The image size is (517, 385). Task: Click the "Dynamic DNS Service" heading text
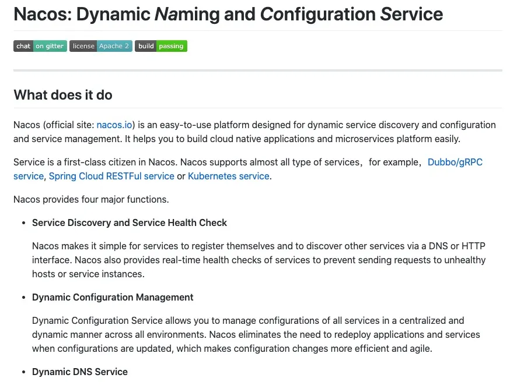(x=80, y=372)
